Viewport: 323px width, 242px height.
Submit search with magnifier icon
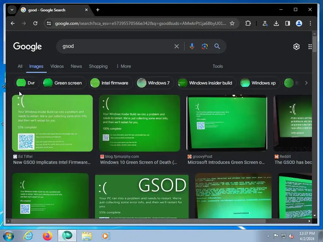click(217, 46)
